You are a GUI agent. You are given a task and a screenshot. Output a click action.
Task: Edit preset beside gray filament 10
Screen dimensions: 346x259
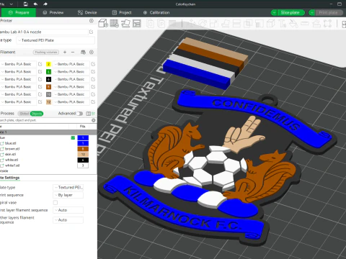pyautogui.click(x=93, y=94)
